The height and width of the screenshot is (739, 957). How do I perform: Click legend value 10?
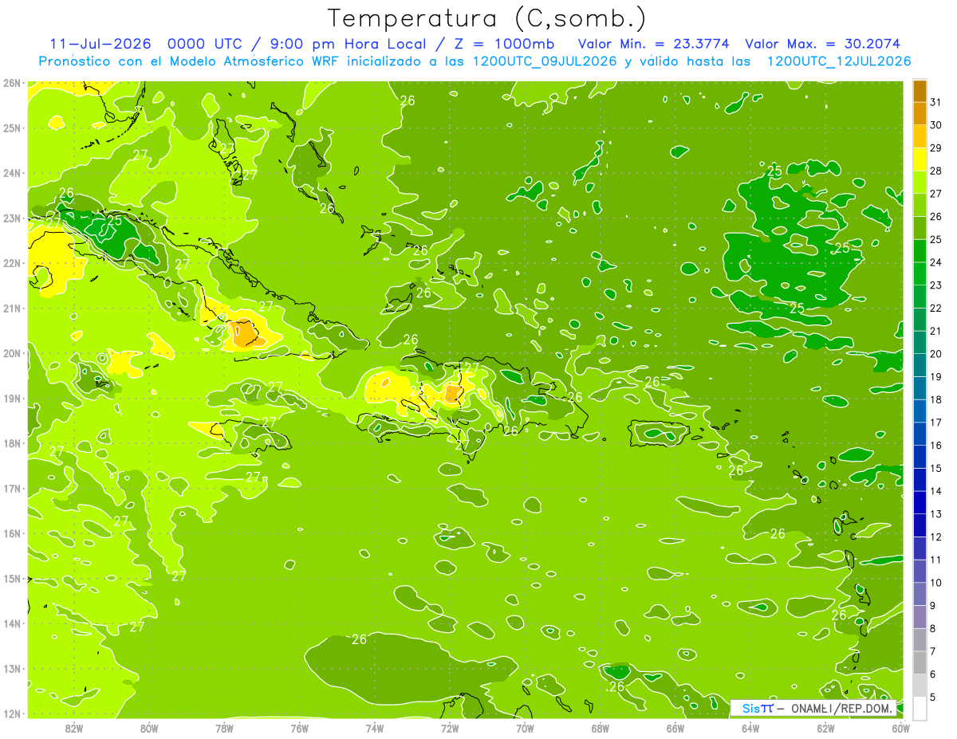pos(935,583)
